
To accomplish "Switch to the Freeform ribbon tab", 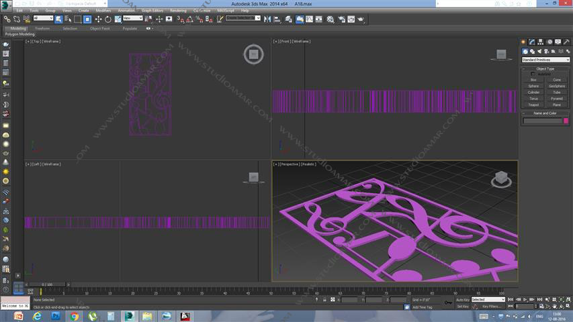I will 42,28.
